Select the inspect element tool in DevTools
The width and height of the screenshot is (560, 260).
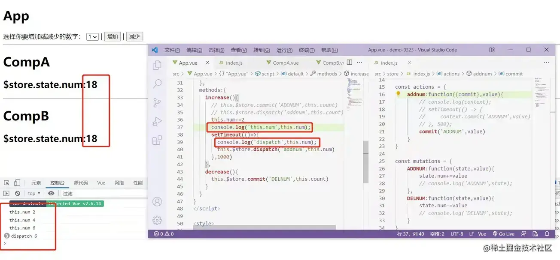[x=6, y=182]
